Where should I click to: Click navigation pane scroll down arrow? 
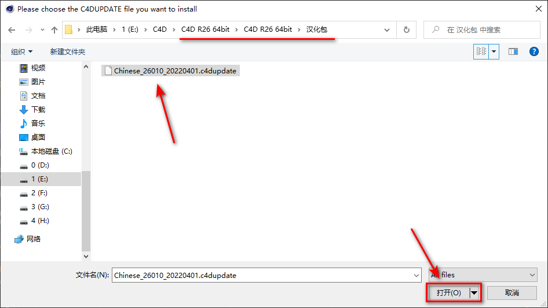coord(86,257)
